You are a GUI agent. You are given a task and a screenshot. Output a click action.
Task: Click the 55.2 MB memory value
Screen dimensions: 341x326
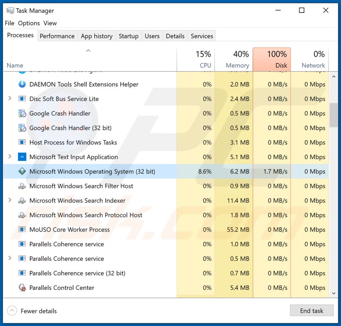(x=238, y=229)
